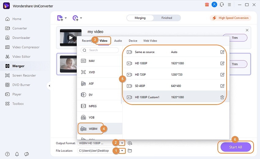Click the load DVD/disc icon

76,18
